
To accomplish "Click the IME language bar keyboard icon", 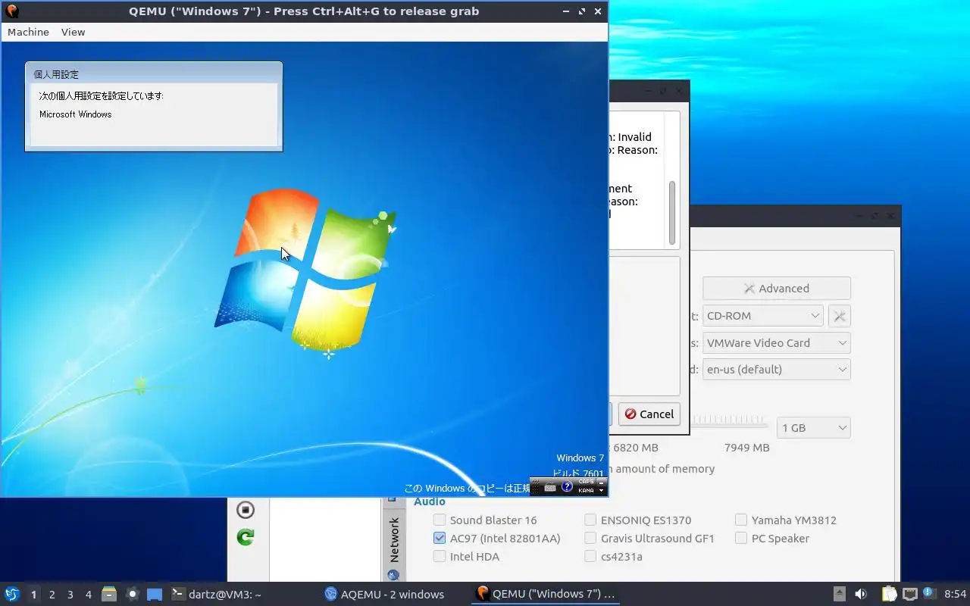I will pyautogui.click(x=550, y=487).
